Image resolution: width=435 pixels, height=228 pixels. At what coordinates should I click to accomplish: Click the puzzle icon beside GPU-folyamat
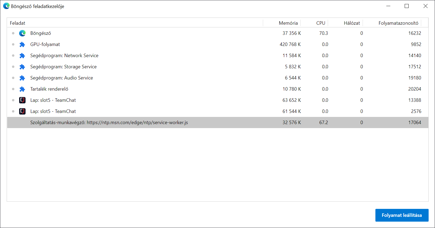[22, 44]
